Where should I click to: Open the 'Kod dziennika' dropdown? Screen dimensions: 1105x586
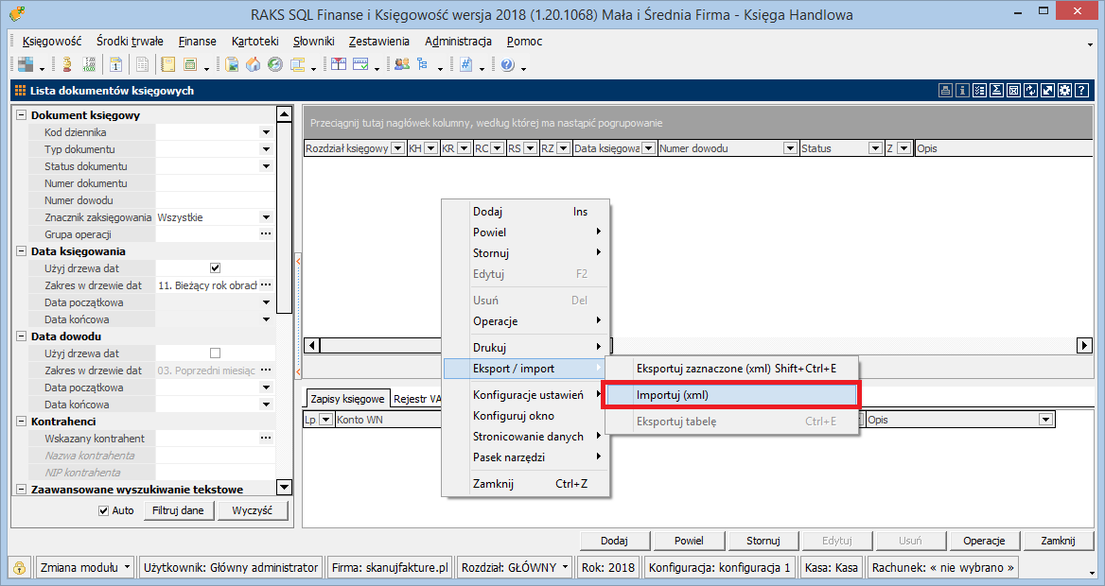click(266, 132)
